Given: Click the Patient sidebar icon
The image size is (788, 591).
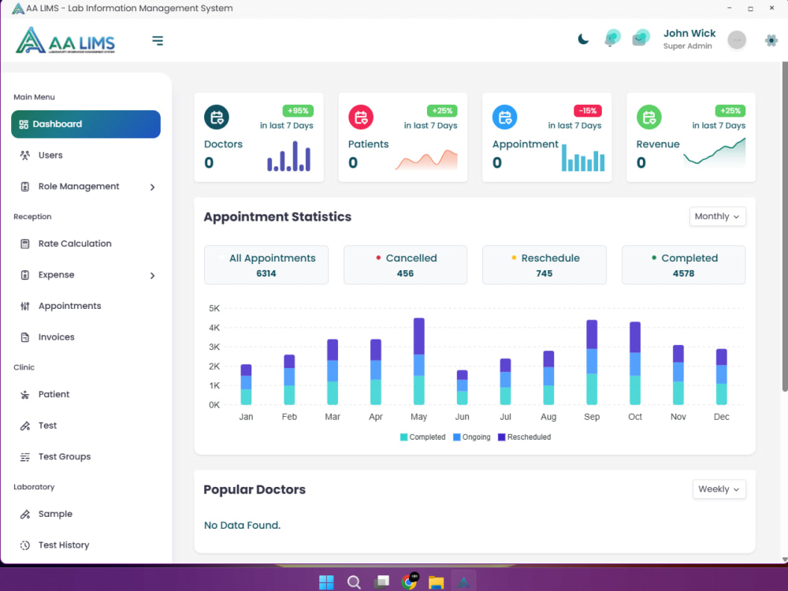Looking at the screenshot, I should click(24, 395).
